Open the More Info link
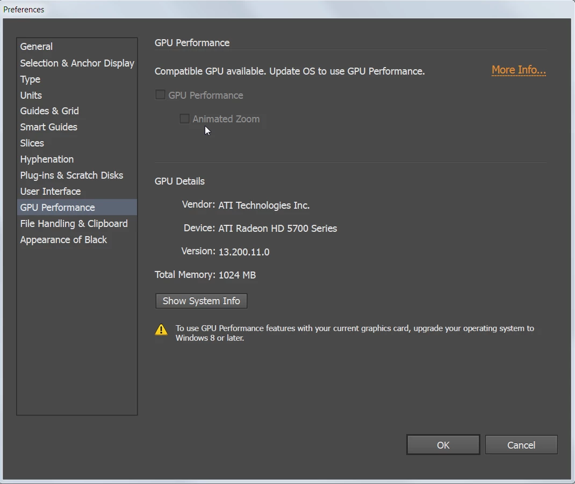The image size is (575, 484). click(519, 70)
